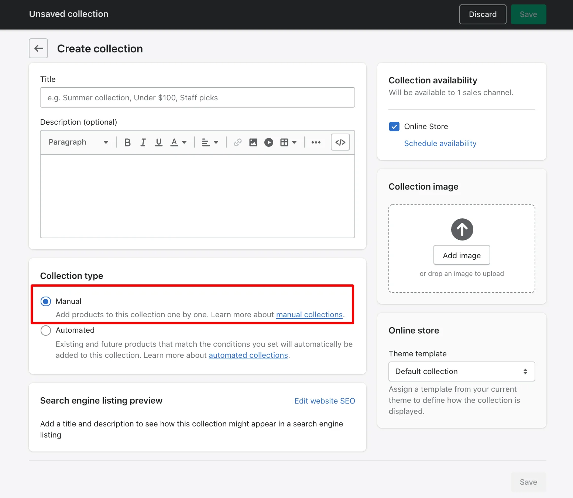Insert video using play icon

[269, 142]
